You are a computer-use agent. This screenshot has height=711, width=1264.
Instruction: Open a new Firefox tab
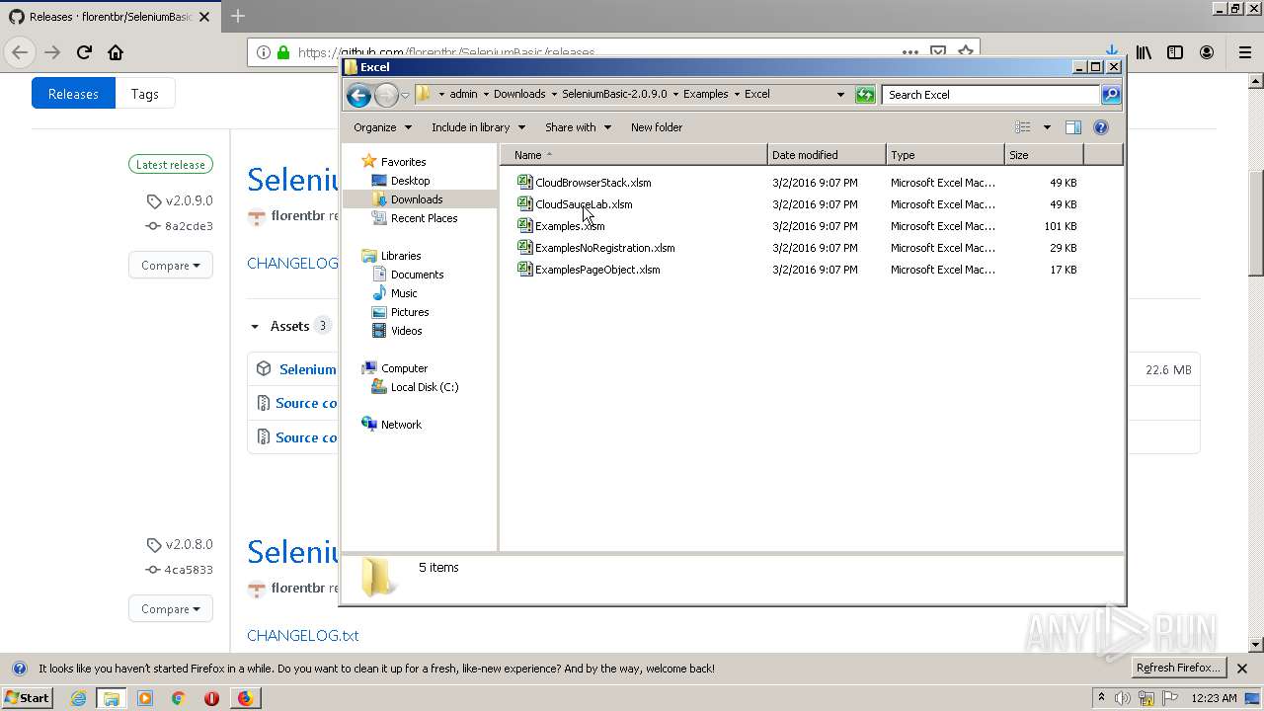(238, 16)
